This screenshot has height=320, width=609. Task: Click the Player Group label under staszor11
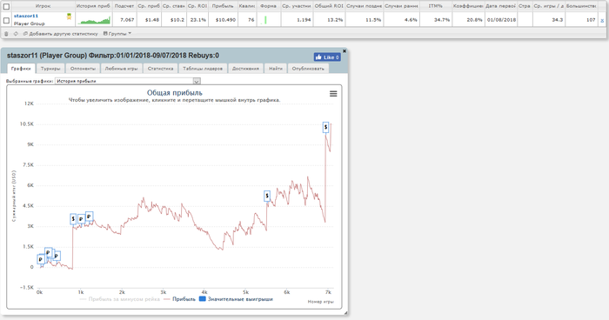pos(29,23)
